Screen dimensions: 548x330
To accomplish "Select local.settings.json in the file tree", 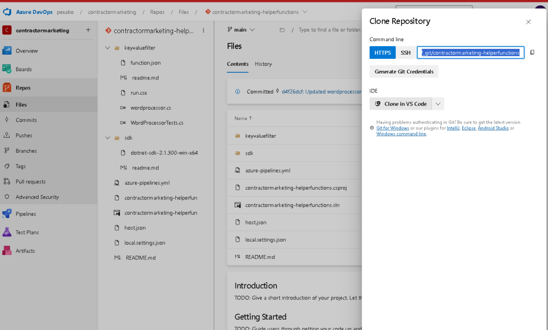I will (145, 243).
